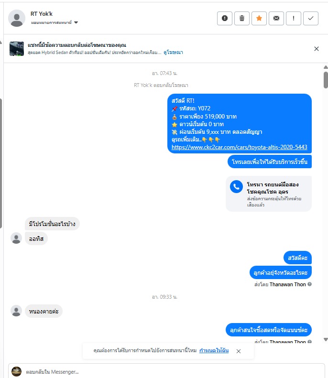The width and height of the screenshot is (328, 378).
Task: Click the view ad link in banner
Action: [173, 52]
